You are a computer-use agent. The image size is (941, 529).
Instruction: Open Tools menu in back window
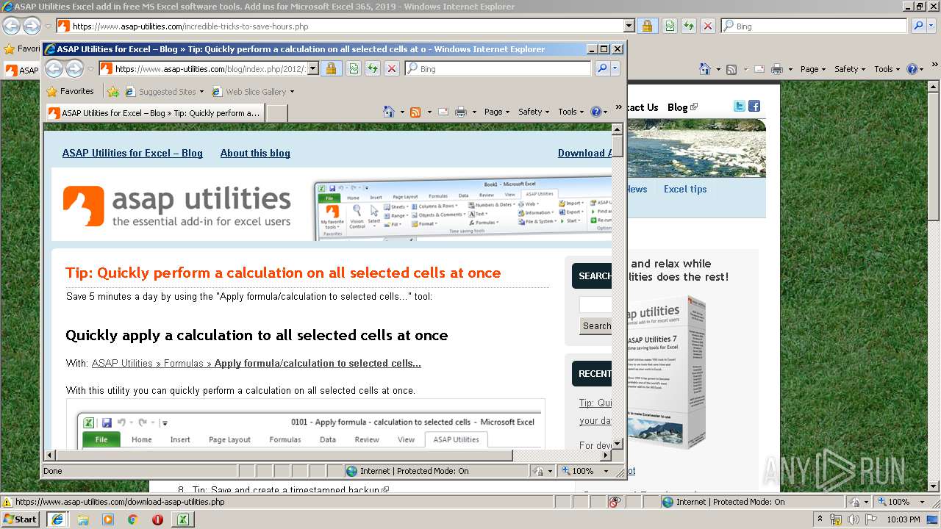[887, 69]
